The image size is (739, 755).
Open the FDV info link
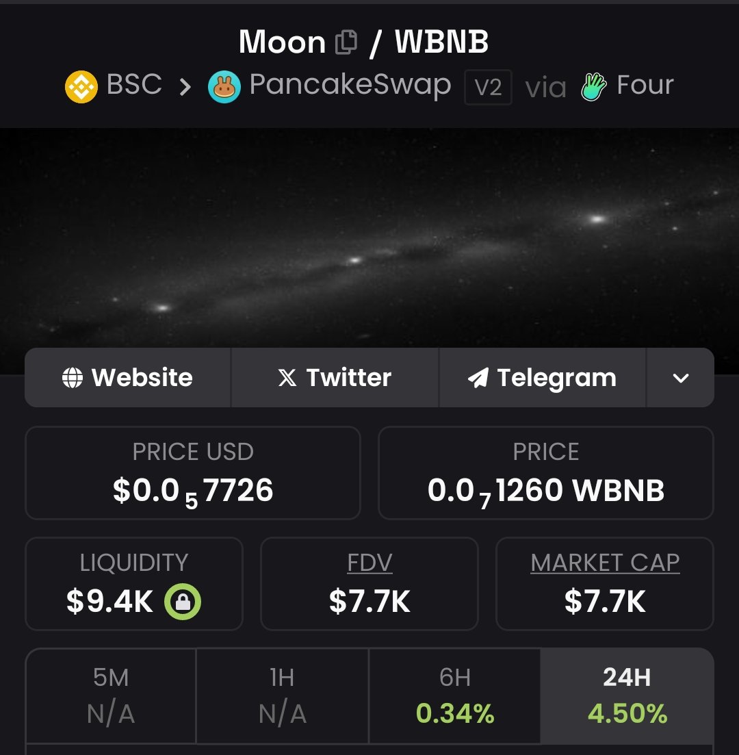pos(369,563)
